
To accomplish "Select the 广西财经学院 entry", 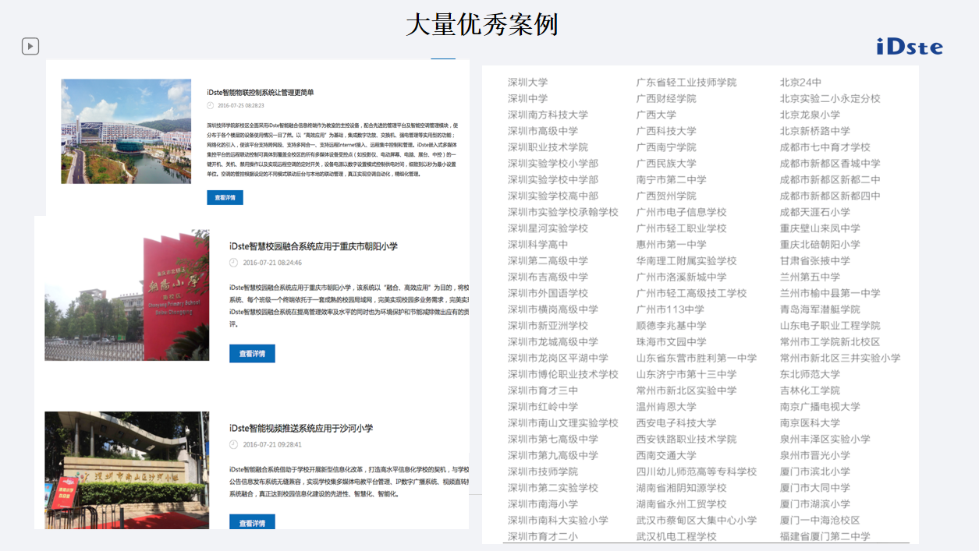I will 666,99.
